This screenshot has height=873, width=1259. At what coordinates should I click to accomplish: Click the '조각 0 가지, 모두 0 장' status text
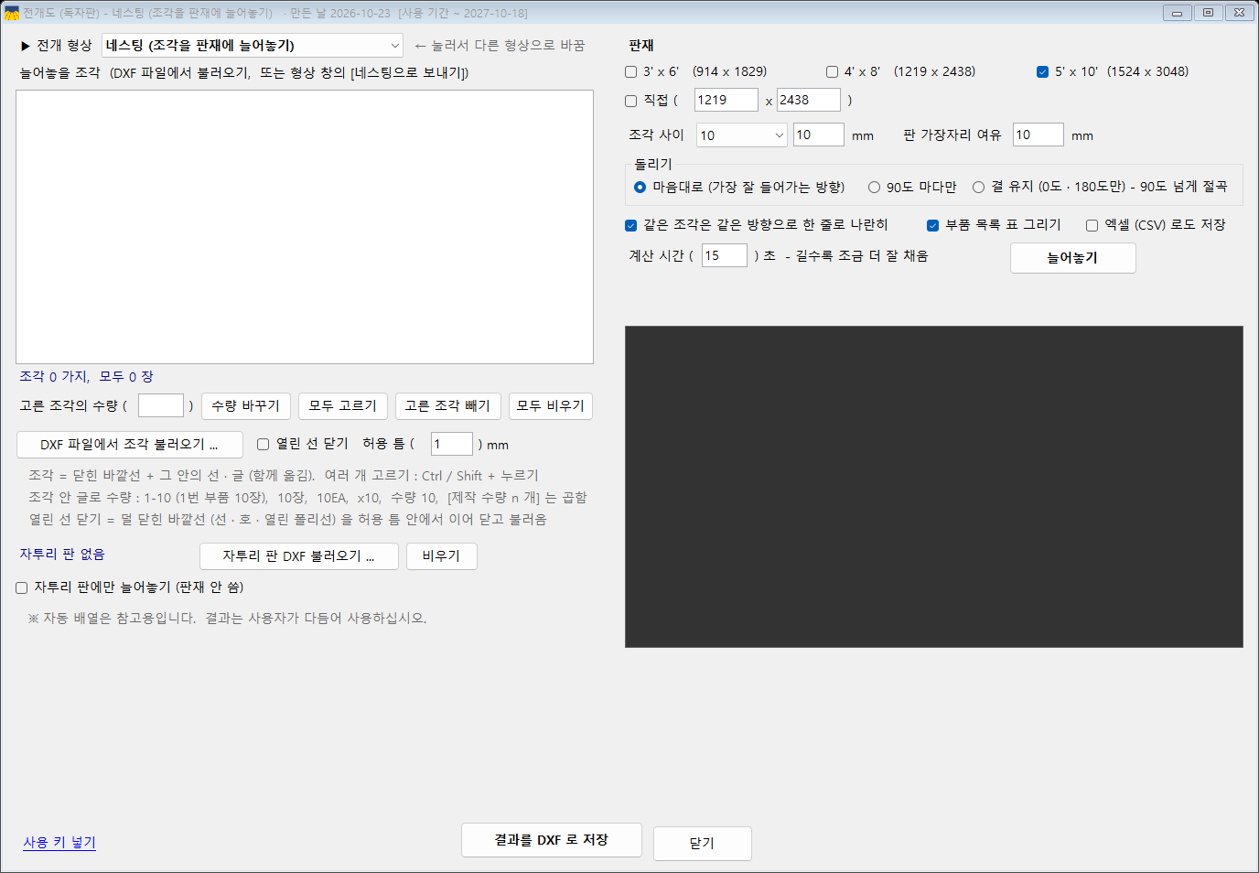point(87,377)
